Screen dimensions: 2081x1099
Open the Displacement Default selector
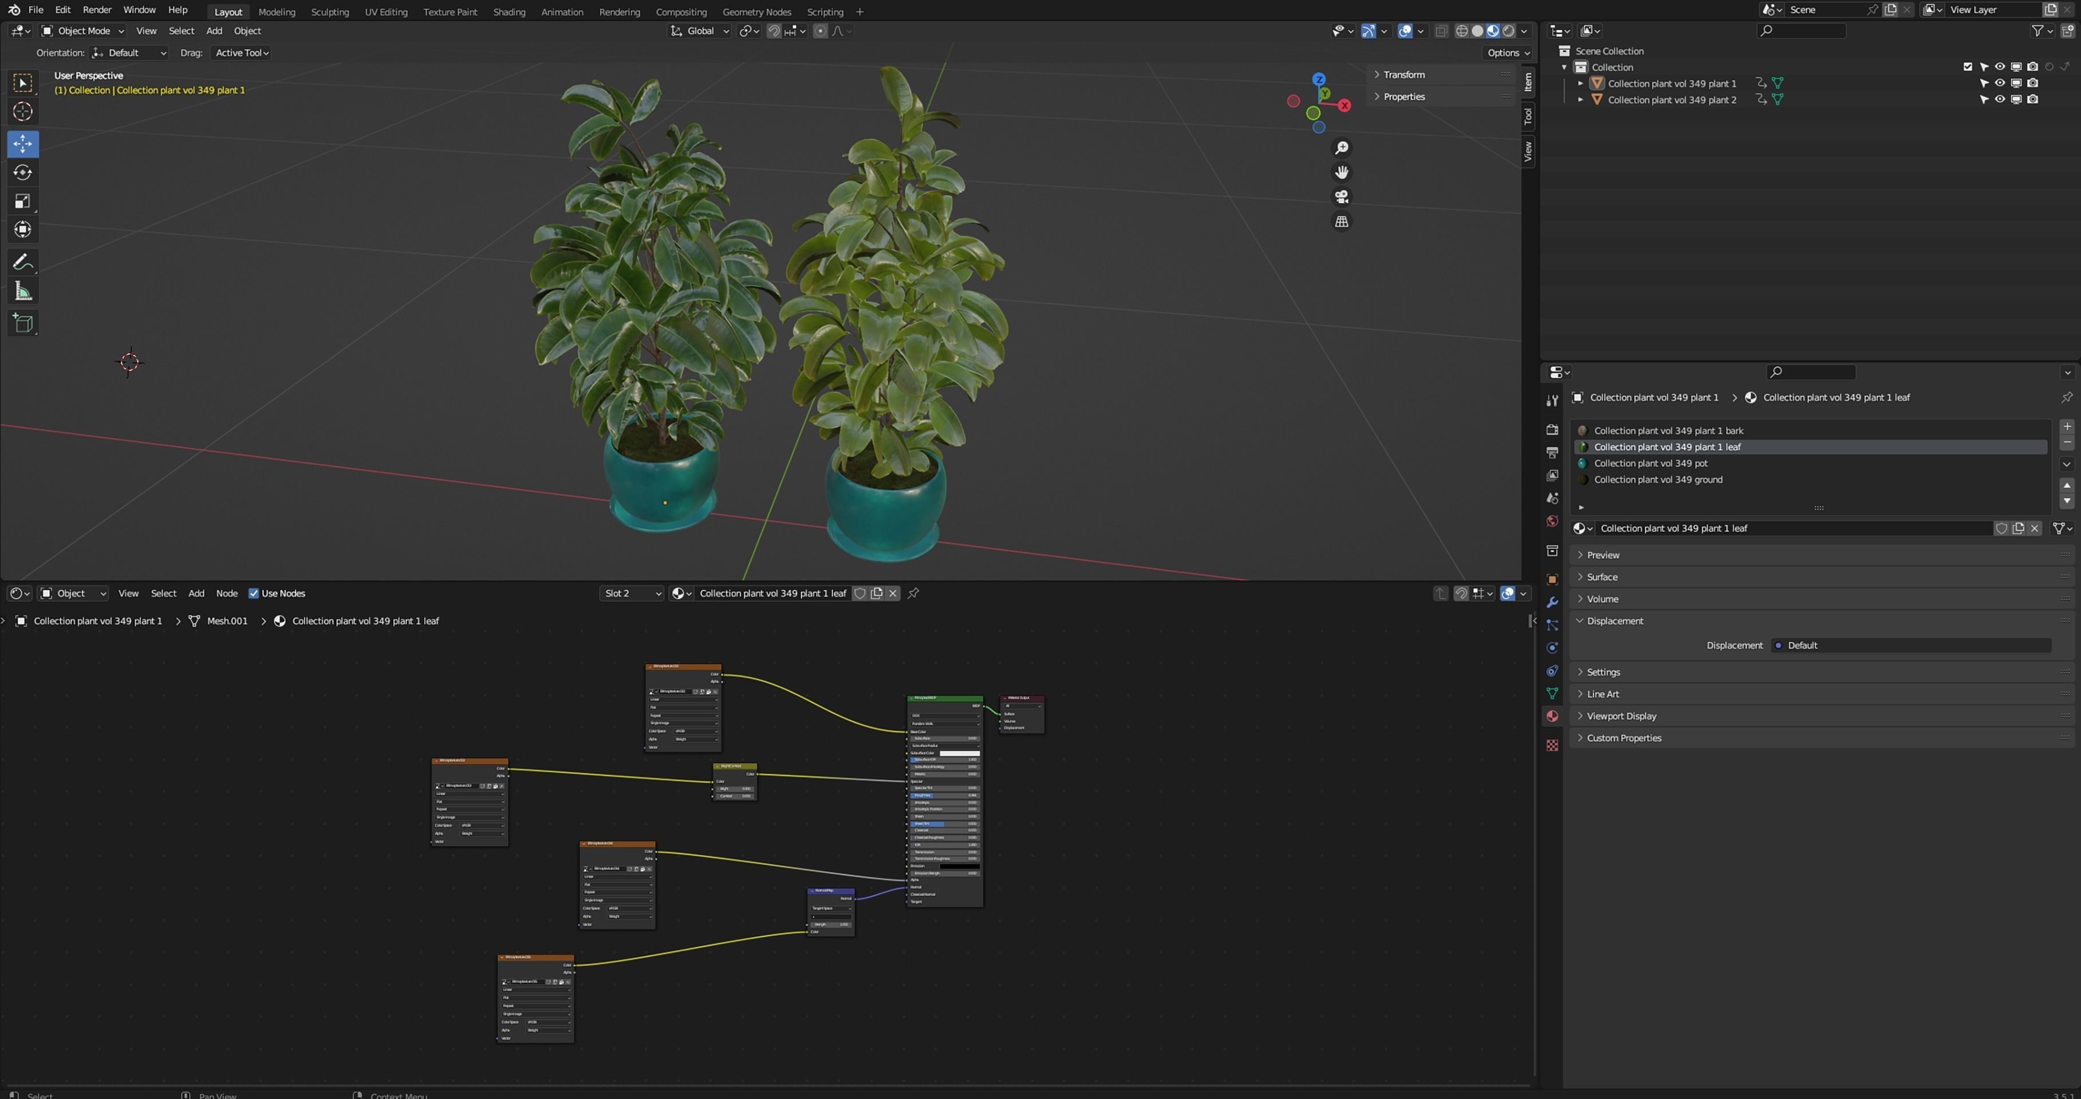click(x=1911, y=645)
